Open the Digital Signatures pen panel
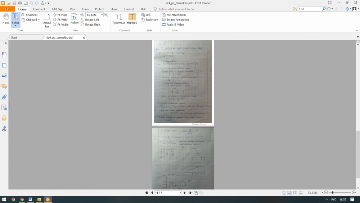360x203 pixels. coord(4,128)
